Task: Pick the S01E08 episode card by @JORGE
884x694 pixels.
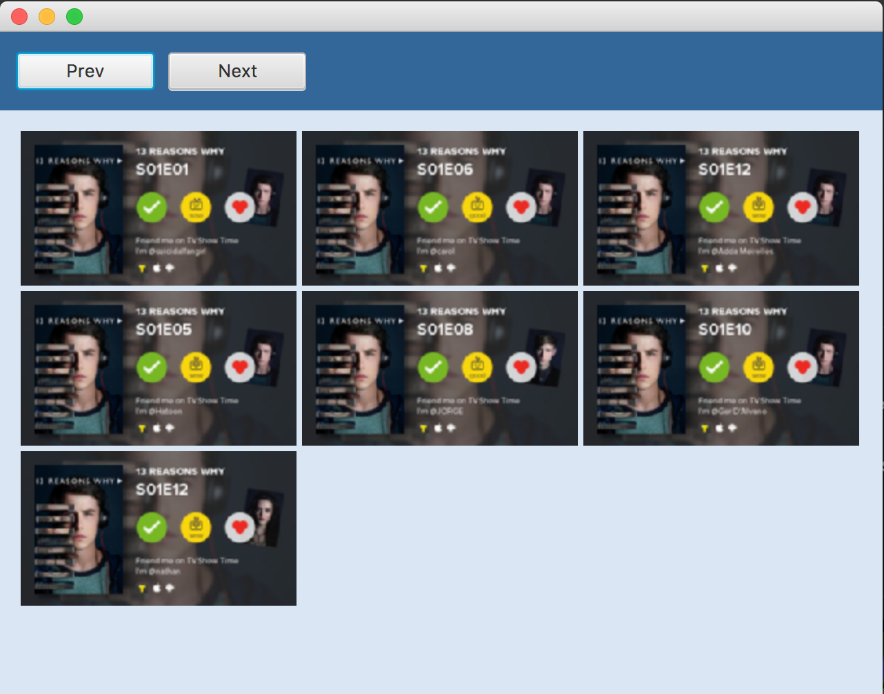Action: (x=440, y=368)
